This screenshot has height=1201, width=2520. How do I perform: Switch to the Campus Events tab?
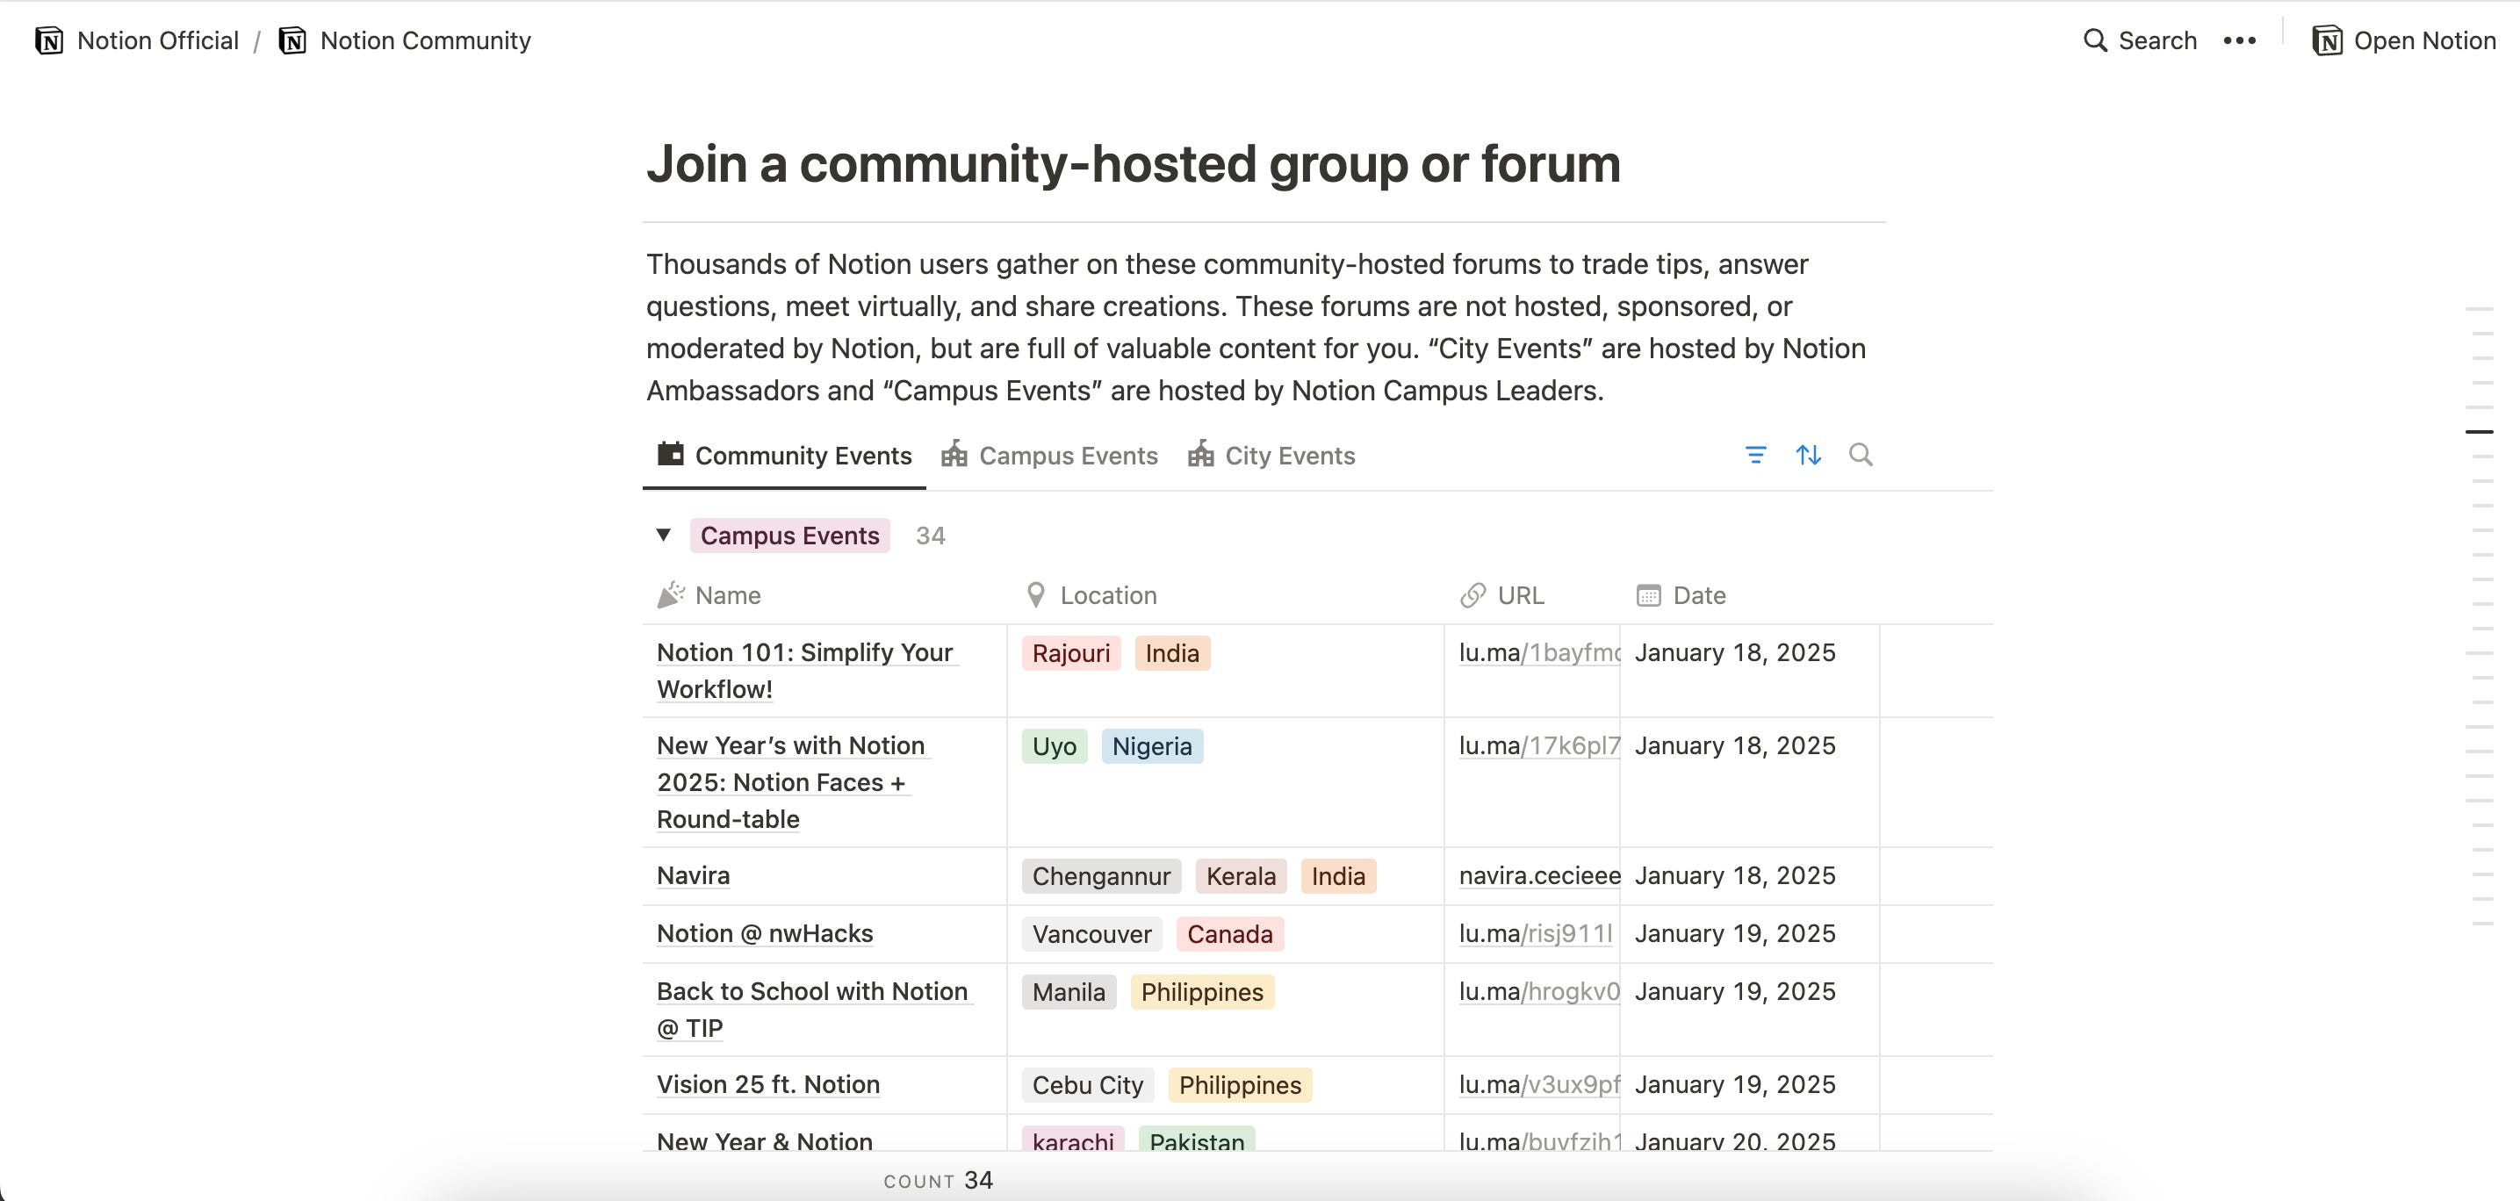pos(1049,455)
